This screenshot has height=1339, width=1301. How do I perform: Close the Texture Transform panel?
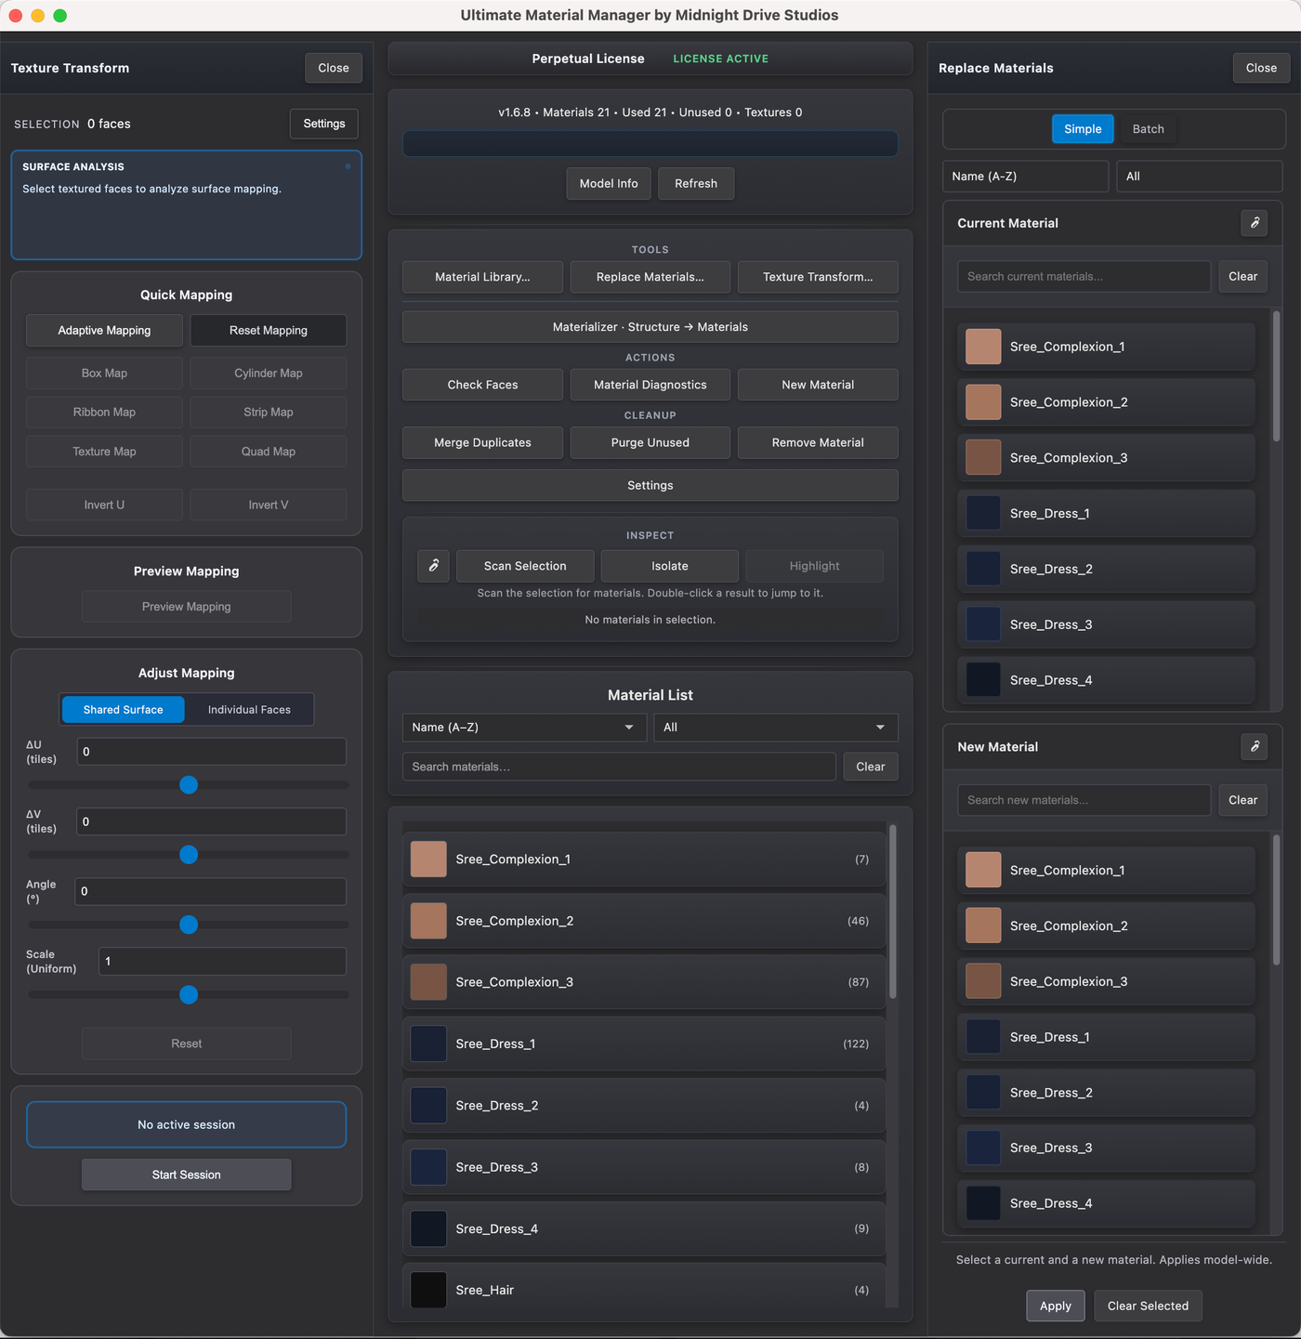click(334, 68)
